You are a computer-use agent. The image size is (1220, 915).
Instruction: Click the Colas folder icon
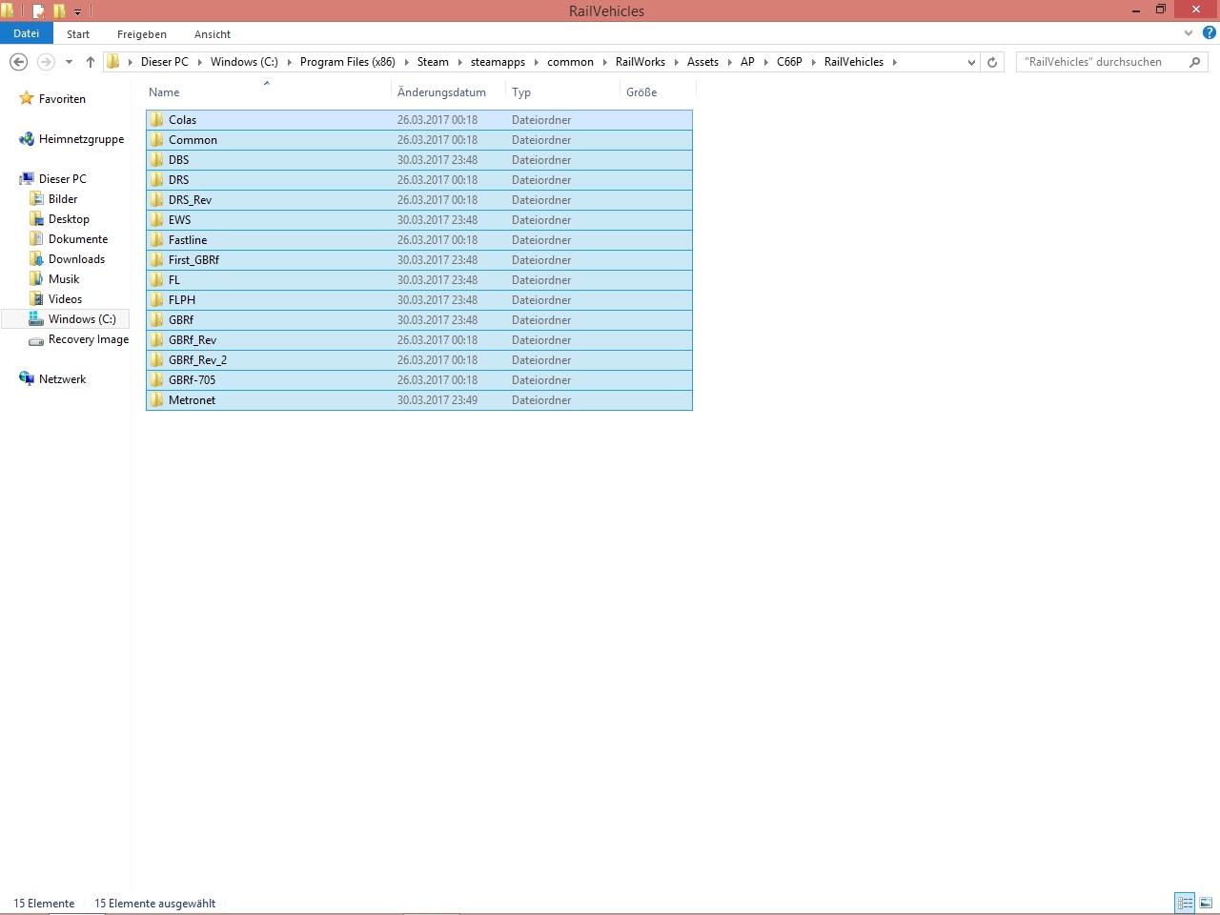pyautogui.click(x=157, y=120)
